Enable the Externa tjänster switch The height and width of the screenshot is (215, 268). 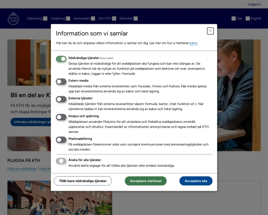pos(61,99)
